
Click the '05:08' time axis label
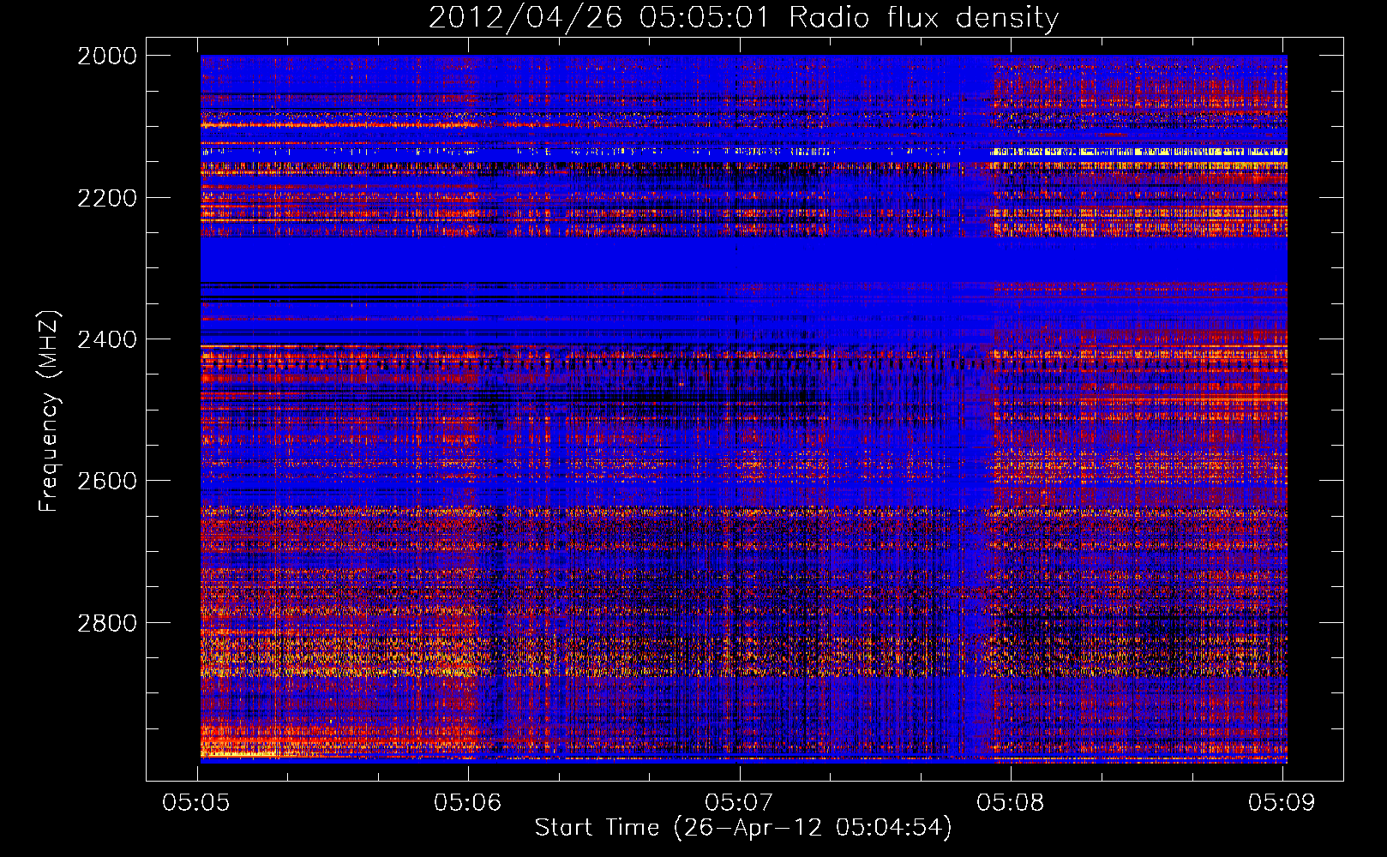(x=1011, y=802)
